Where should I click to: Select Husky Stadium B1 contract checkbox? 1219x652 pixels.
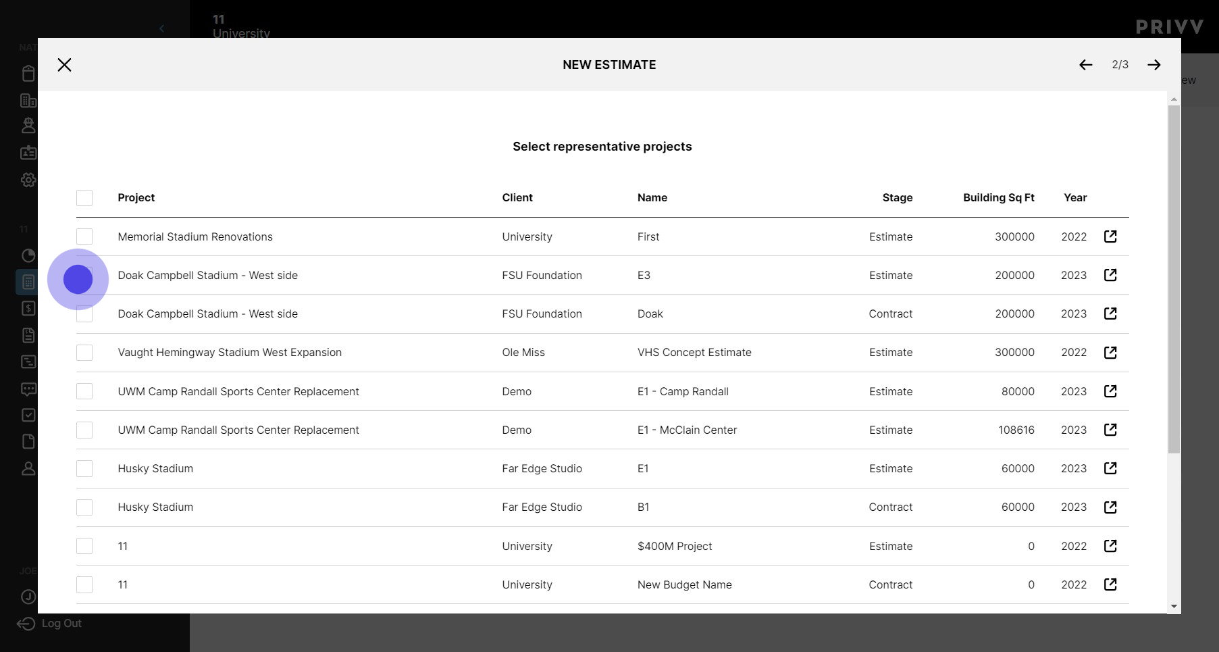(x=84, y=507)
